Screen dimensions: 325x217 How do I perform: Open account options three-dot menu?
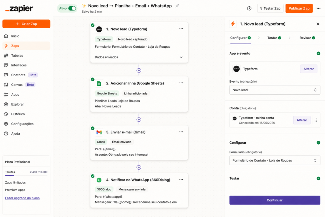(x=316, y=120)
